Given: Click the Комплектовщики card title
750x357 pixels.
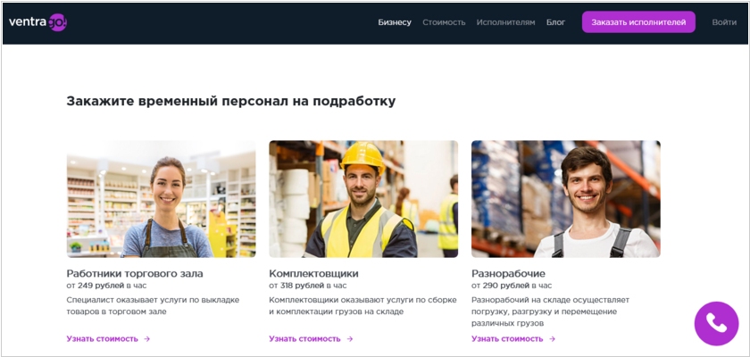Looking at the screenshot, I should pos(313,274).
